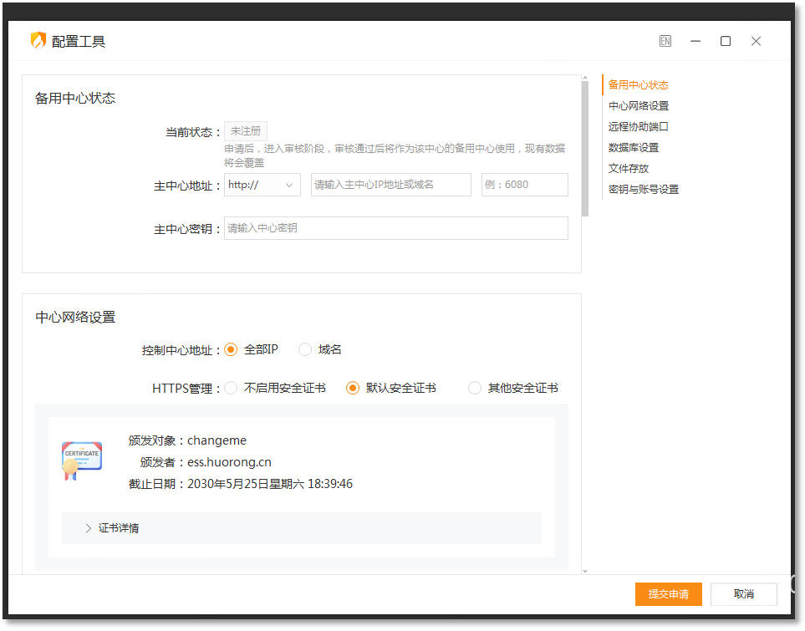The width and height of the screenshot is (805, 631).
Task: Click the port field showing 例：6080
Action: click(525, 185)
